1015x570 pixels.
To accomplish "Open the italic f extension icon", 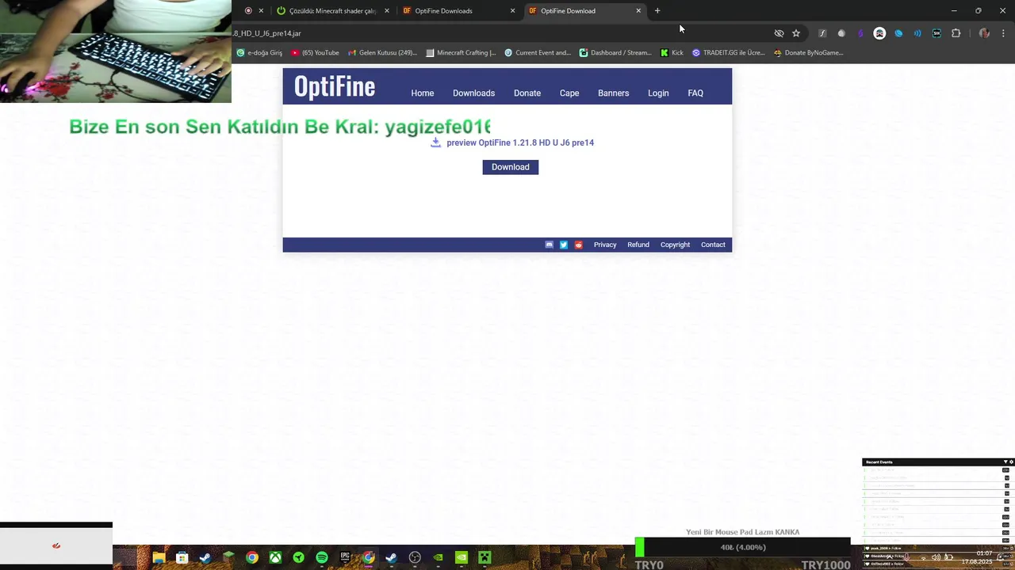I will click(x=822, y=33).
